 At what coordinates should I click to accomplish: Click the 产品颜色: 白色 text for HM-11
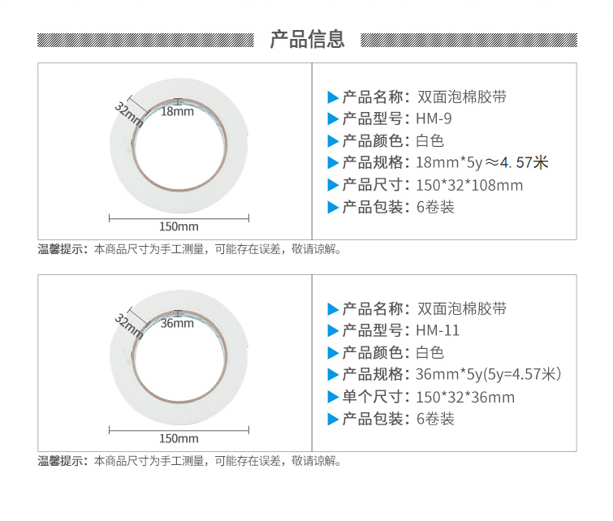pyautogui.click(x=393, y=352)
